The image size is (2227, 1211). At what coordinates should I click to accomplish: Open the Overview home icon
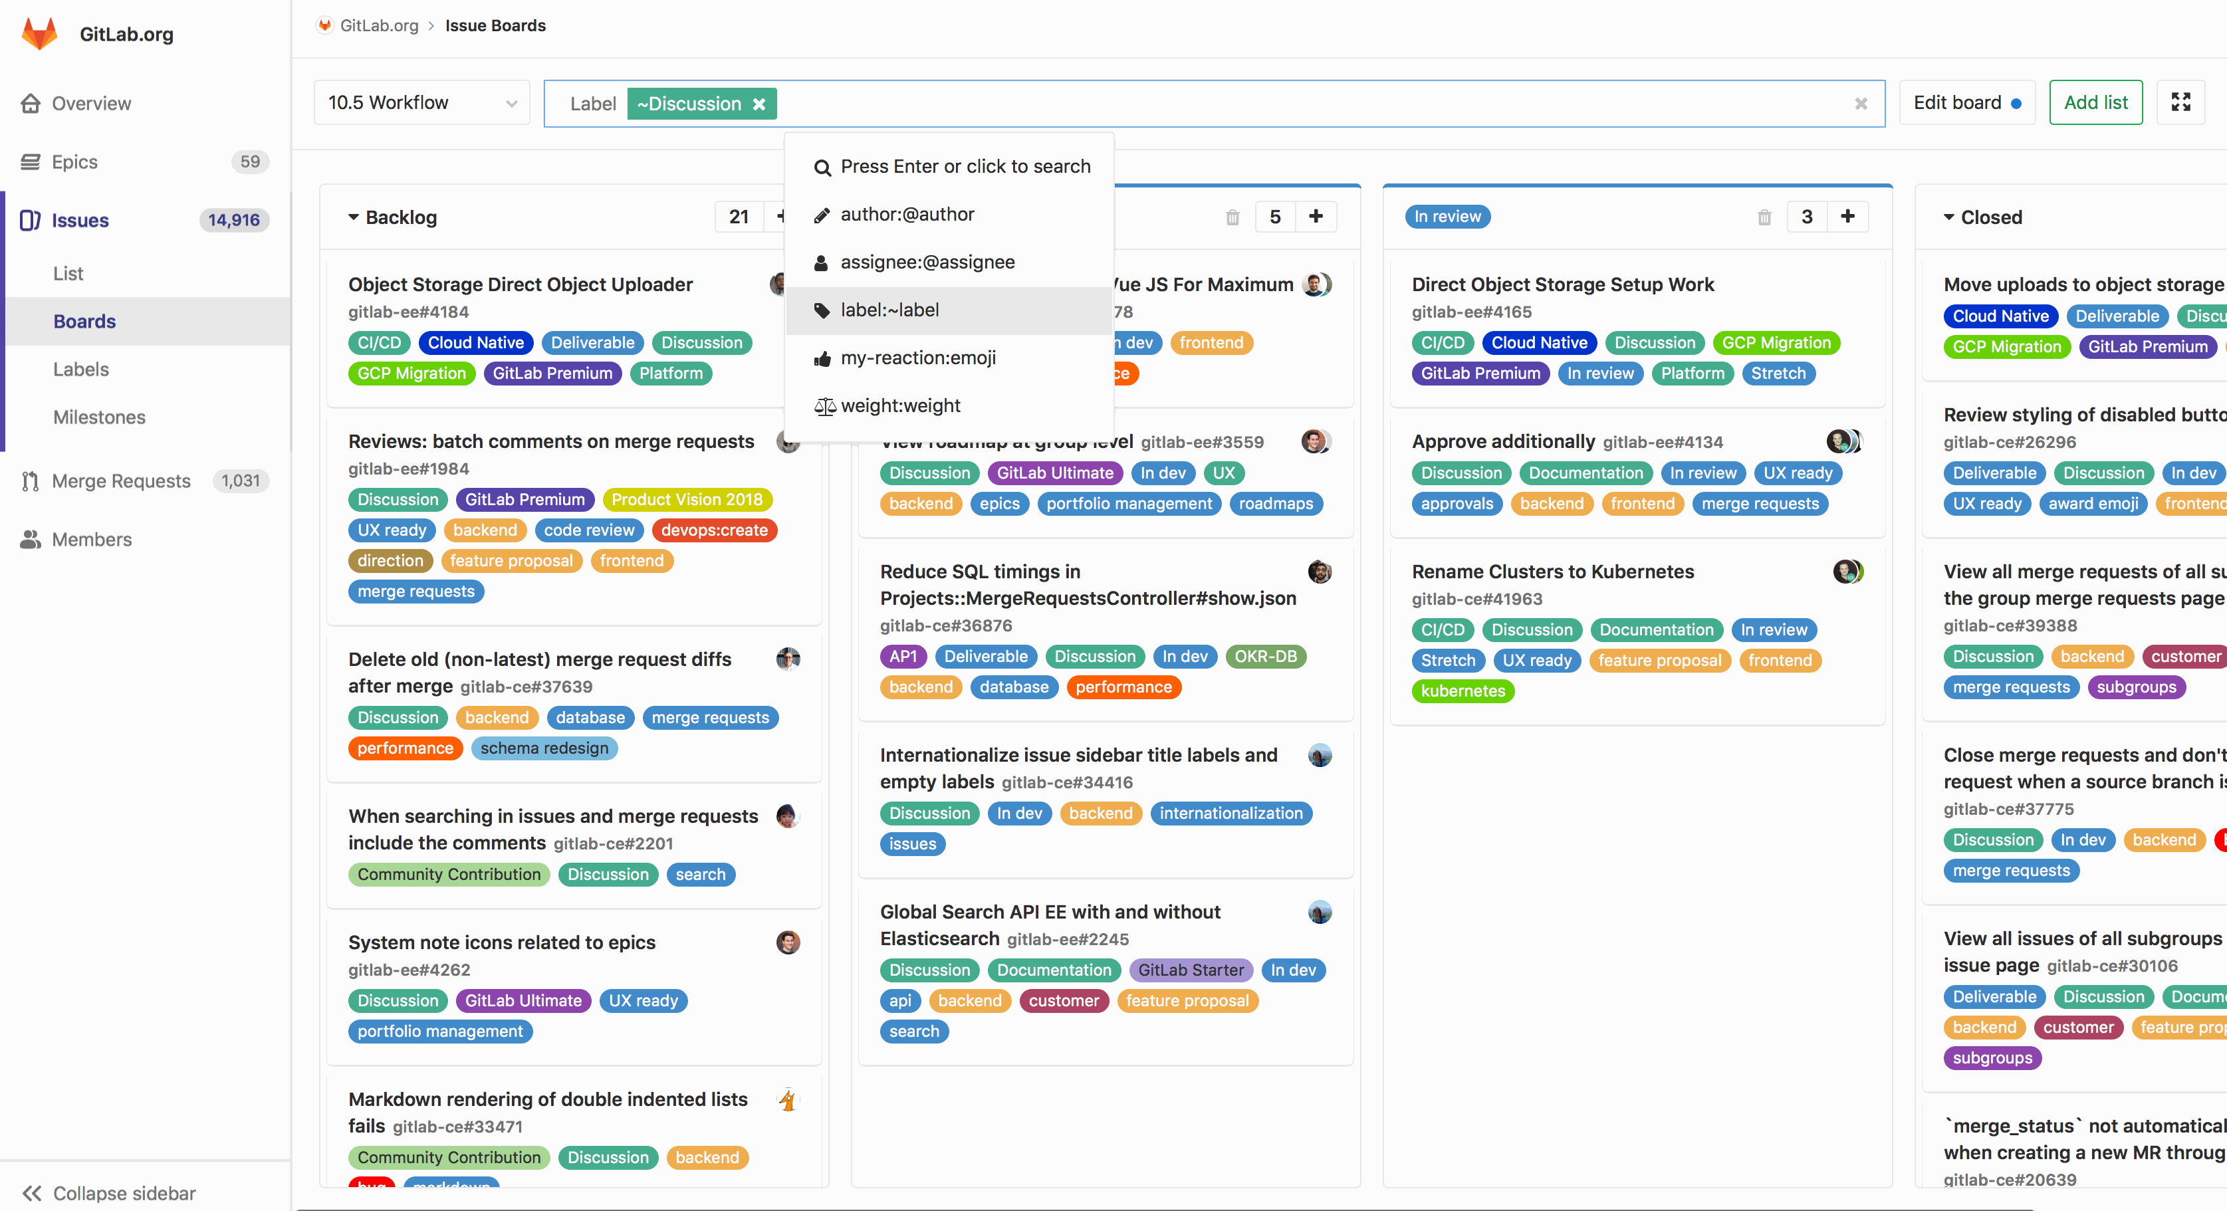pyautogui.click(x=31, y=103)
